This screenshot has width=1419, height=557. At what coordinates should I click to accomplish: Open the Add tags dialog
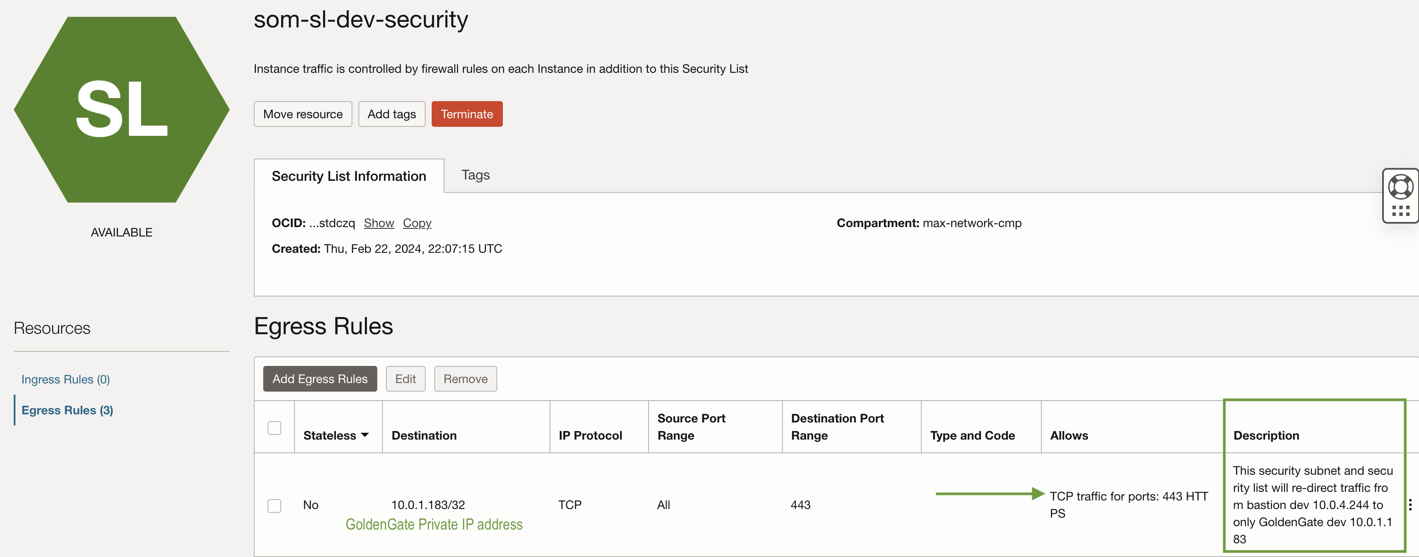click(391, 114)
